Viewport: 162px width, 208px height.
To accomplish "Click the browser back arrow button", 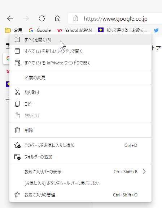I will pos(10,18).
